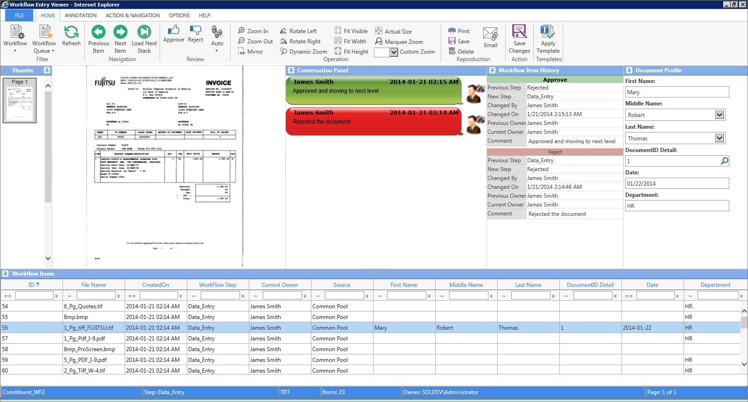The height and width of the screenshot is (402, 748).
Task: Go to Previous Item
Action: pos(99,39)
